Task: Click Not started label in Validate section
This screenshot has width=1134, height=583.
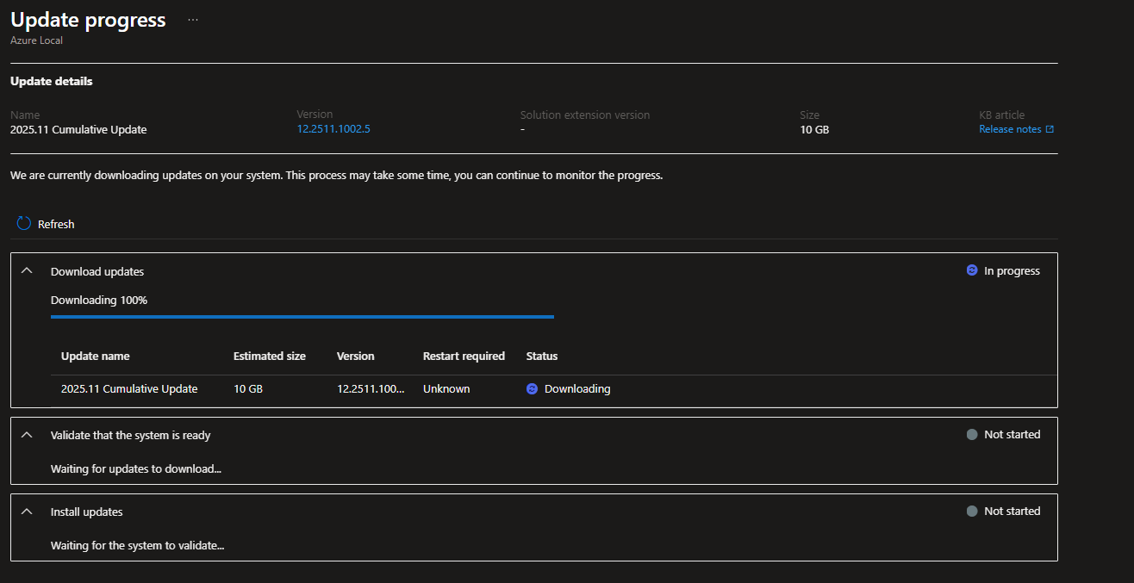Action: 1012,435
